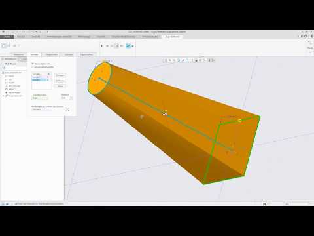Select TOP plane in model tree
The height and width of the screenshot is (236, 314).
pos(10,79)
